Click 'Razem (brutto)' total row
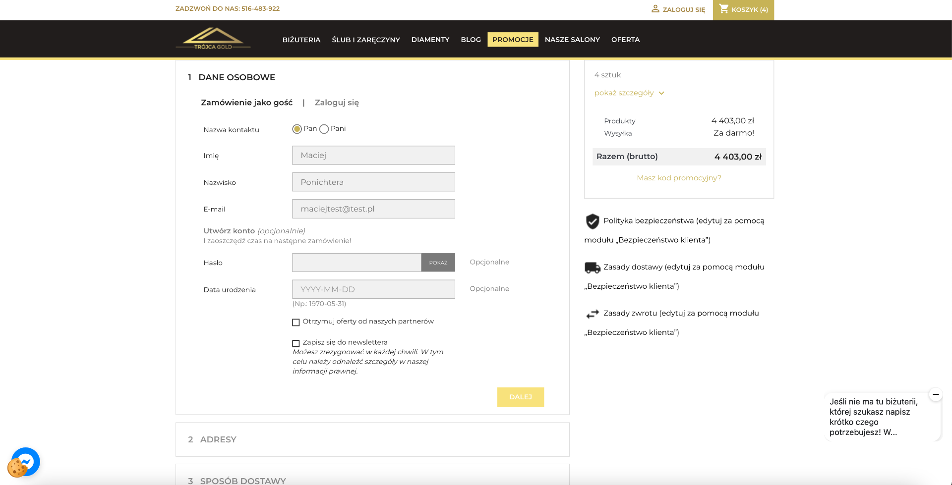 click(x=679, y=157)
